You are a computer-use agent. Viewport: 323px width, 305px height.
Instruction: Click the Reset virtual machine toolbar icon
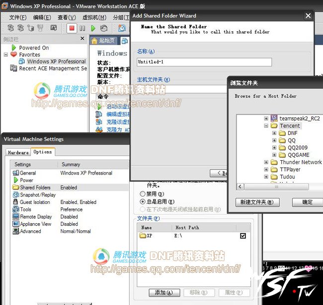(x=103, y=29)
